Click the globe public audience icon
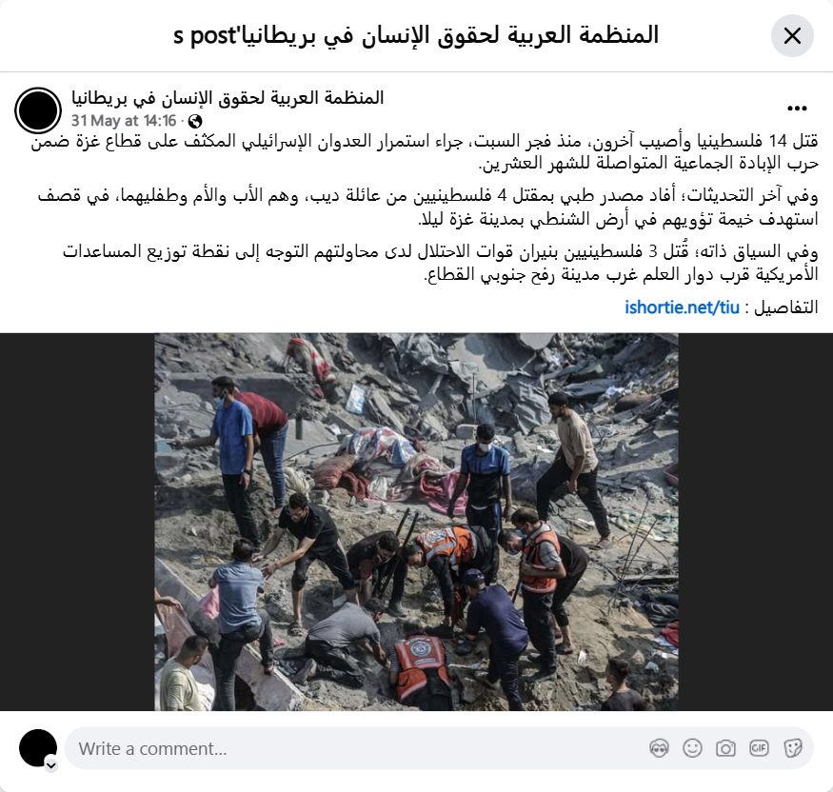 pyautogui.click(x=195, y=121)
